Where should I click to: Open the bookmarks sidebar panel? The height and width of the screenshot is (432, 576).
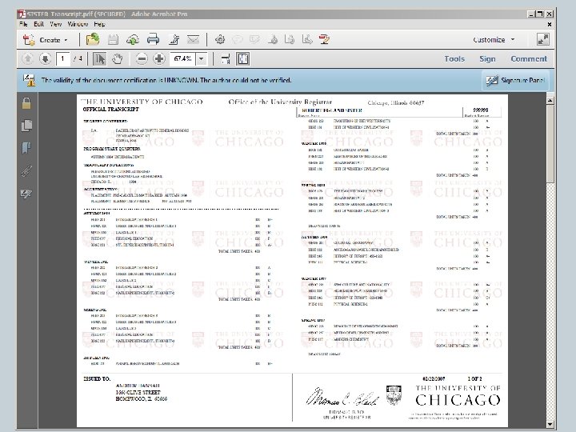pos(26,148)
